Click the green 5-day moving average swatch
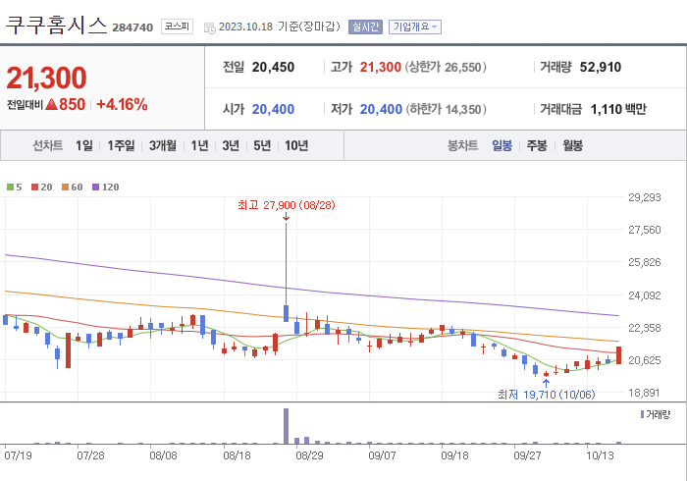This screenshot has height=481, width=687. 10,187
